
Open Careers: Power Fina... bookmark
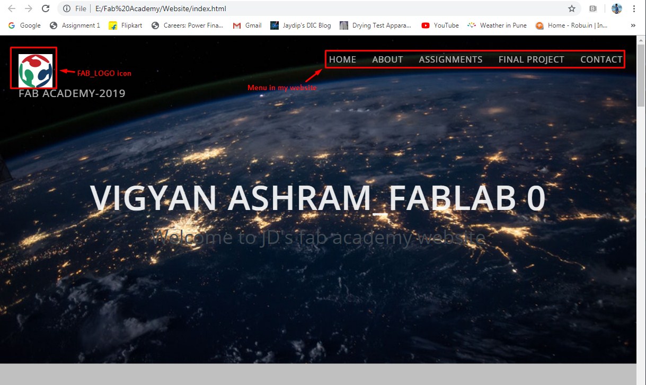coord(188,25)
